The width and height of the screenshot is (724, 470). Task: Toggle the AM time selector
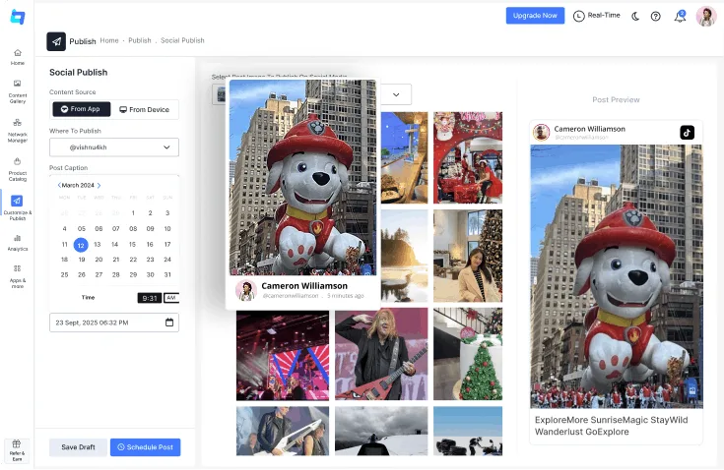click(x=171, y=298)
